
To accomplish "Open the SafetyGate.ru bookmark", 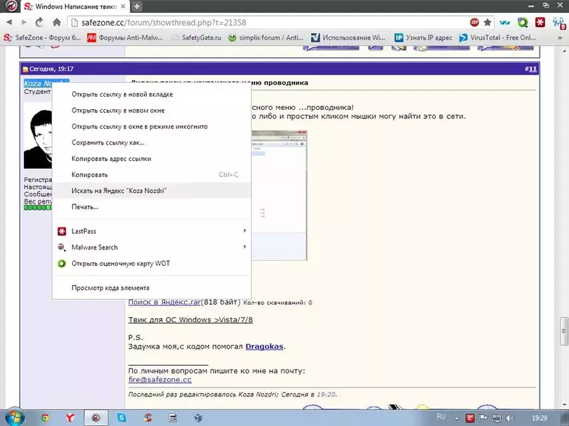I will [x=196, y=37].
